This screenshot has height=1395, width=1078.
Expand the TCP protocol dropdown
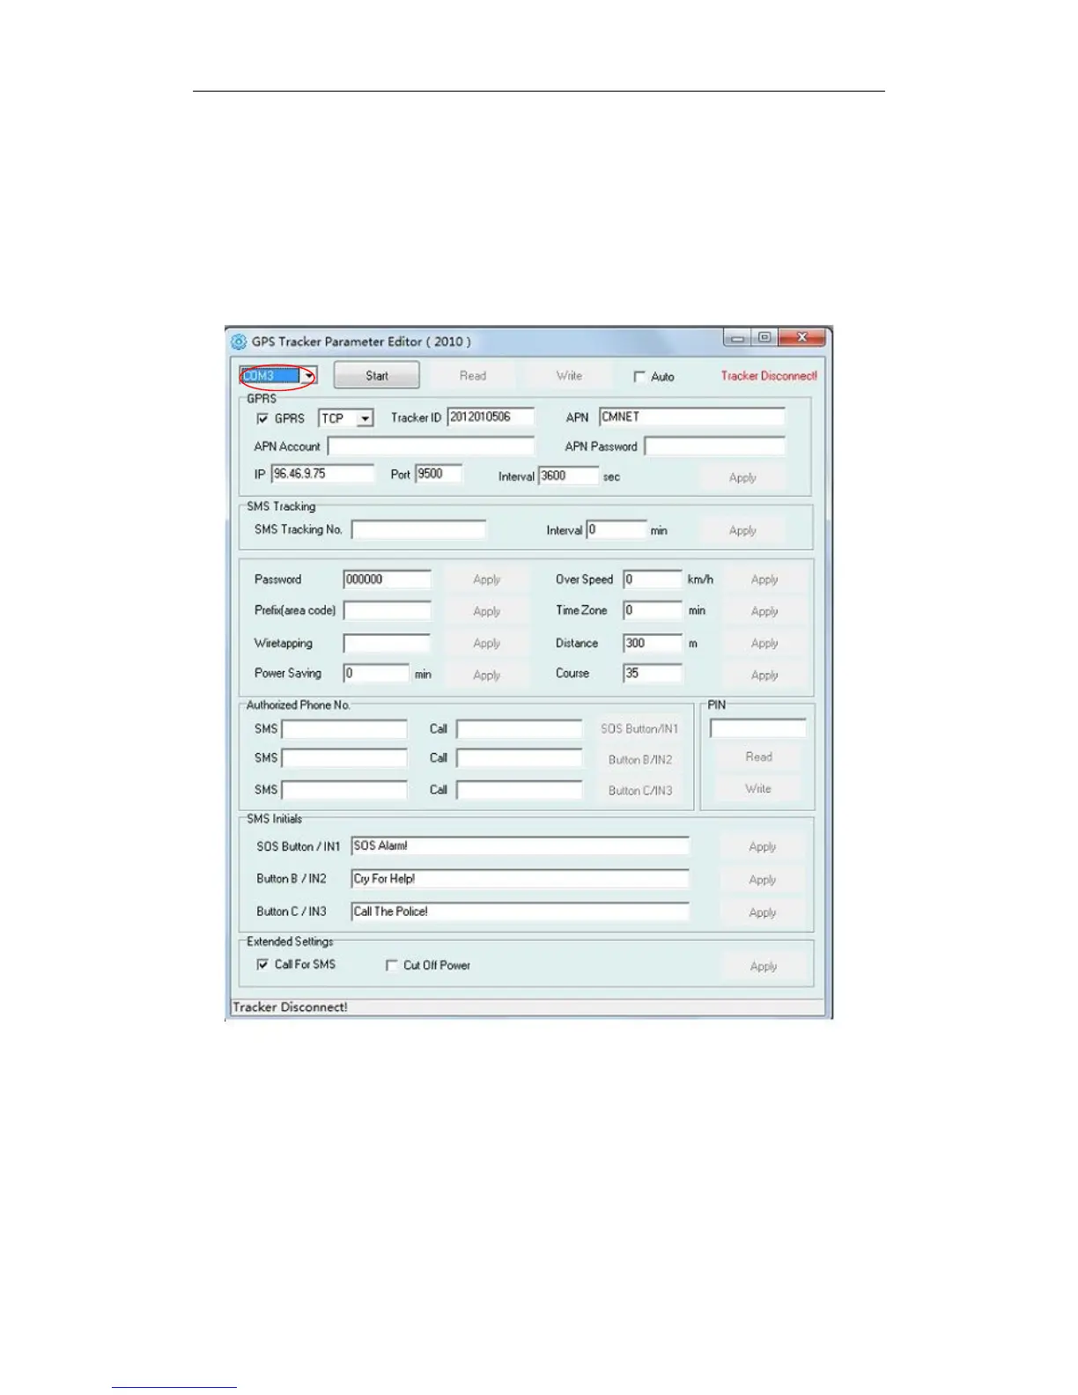coord(365,418)
